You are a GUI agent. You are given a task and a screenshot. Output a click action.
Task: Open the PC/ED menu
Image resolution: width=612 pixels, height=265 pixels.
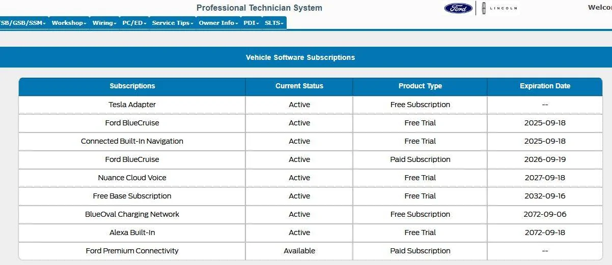134,23
